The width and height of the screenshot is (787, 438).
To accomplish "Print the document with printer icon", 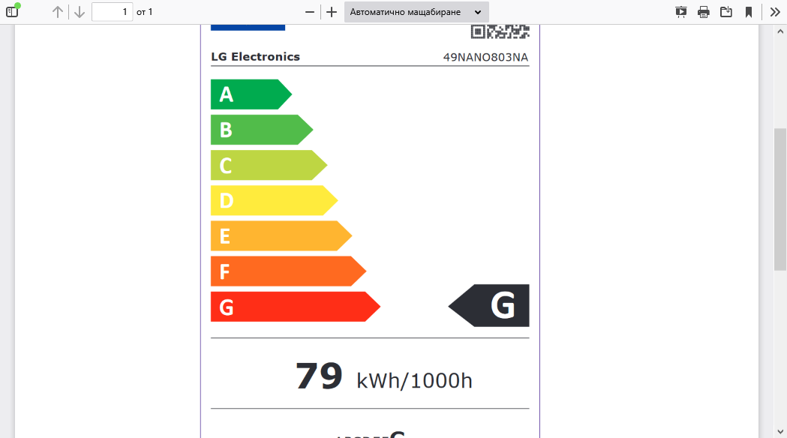I will (x=704, y=12).
